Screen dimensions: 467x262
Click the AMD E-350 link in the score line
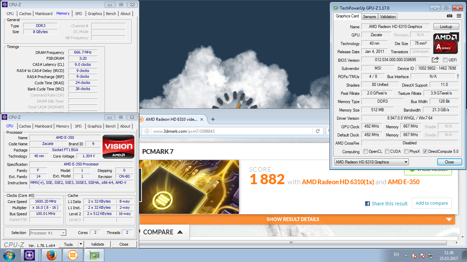pos(403,182)
